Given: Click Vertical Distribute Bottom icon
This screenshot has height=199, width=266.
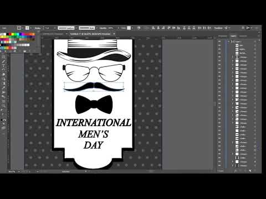Looking at the screenshot, I should coord(194,28).
